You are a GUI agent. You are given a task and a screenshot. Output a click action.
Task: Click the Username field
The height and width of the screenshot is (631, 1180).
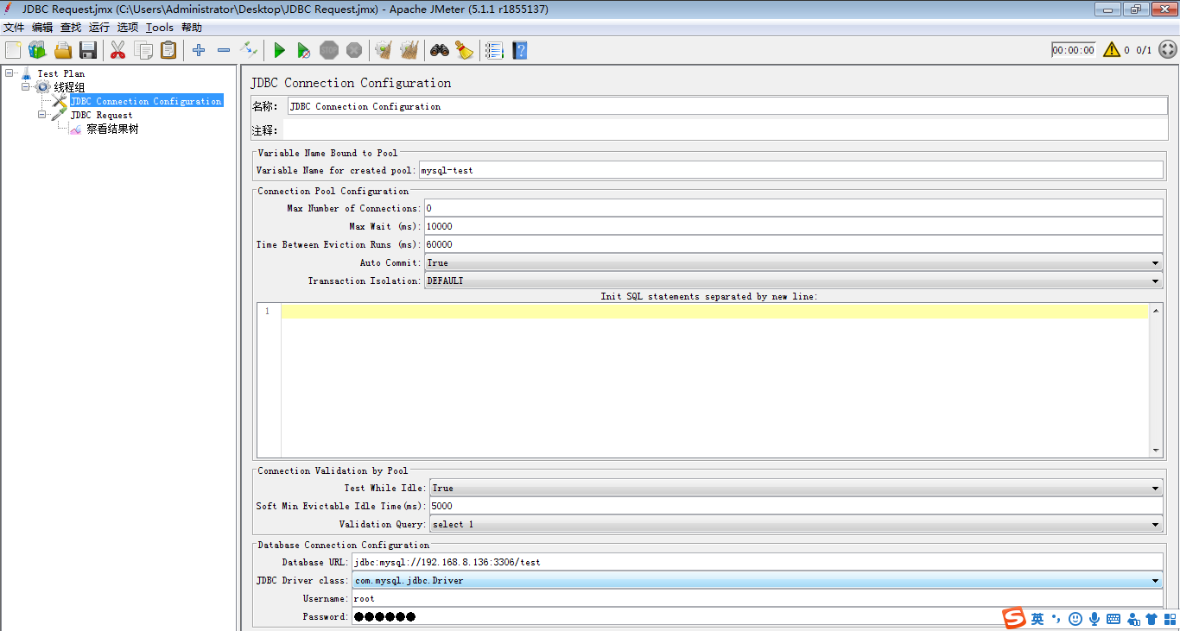[758, 598]
